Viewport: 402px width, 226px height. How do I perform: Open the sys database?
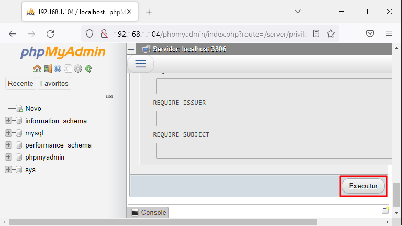tap(30, 170)
